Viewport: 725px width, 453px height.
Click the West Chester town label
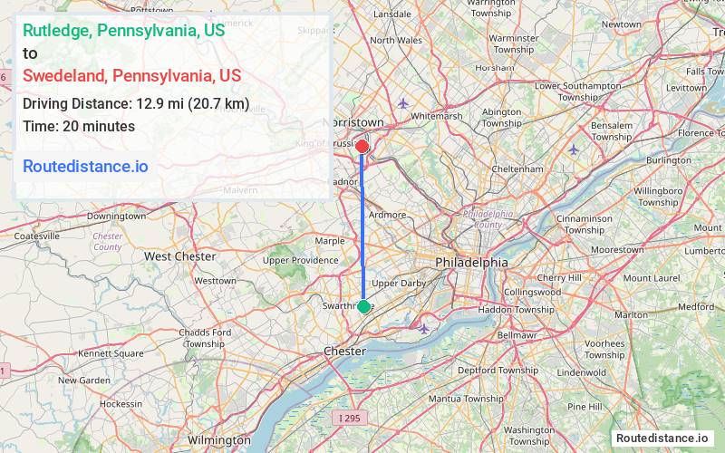pos(179,256)
